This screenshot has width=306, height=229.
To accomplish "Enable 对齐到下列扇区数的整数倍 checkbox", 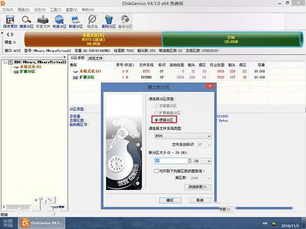I will click(157, 171).
